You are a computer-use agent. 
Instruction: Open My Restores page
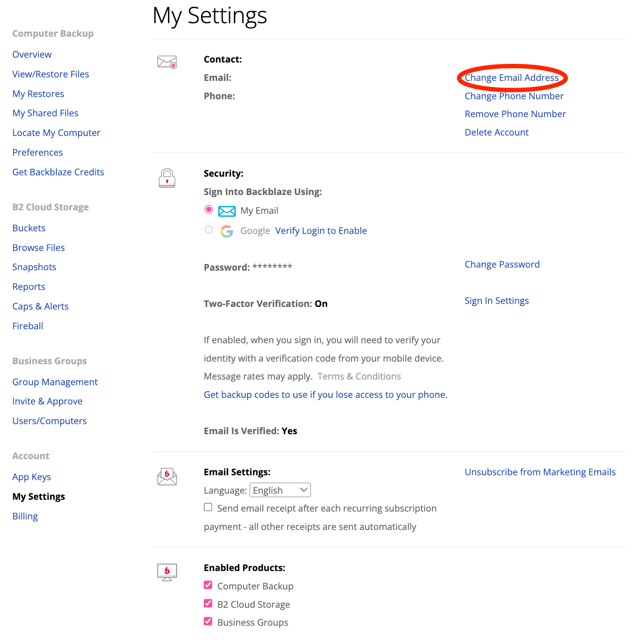click(x=38, y=94)
